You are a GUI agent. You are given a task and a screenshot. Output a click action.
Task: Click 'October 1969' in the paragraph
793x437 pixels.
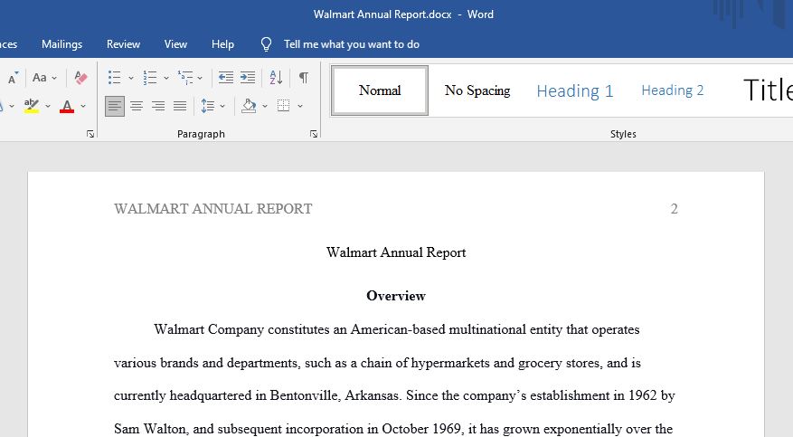point(420,429)
